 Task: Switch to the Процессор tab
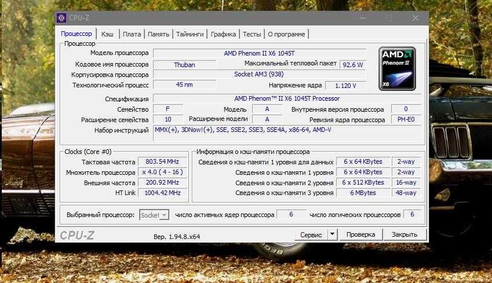click(76, 34)
